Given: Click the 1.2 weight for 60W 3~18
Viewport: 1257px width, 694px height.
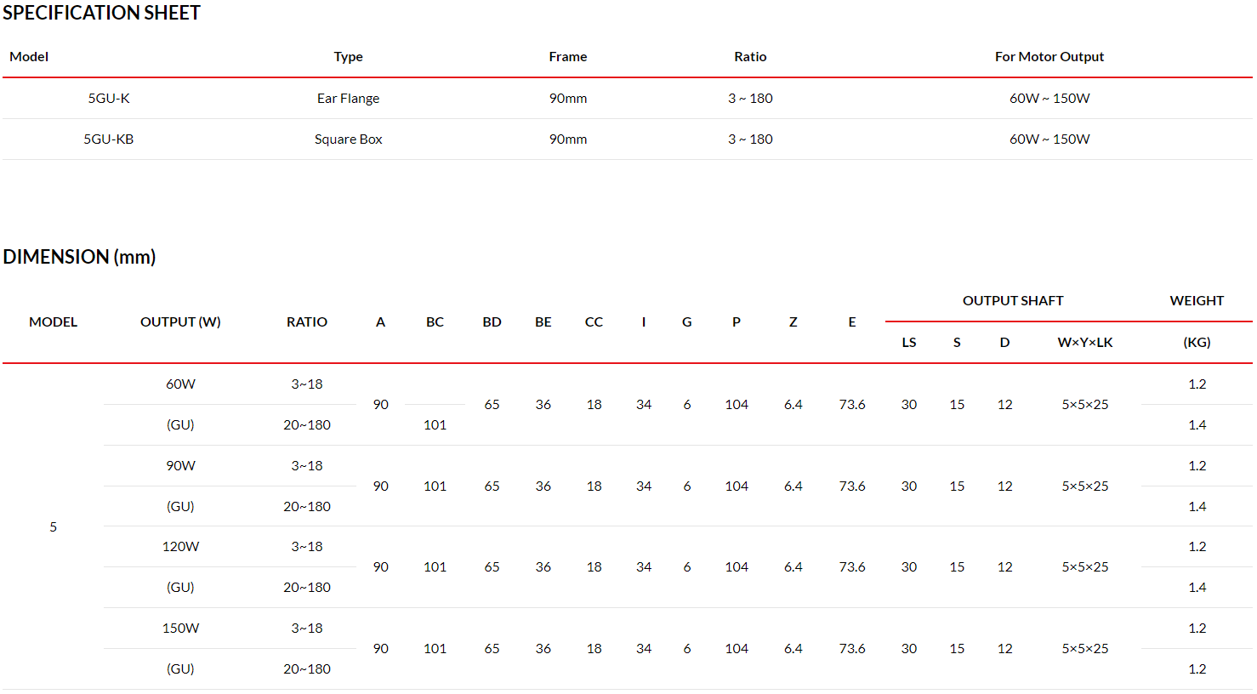Looking at the screenshot, I should pos(1197,384).
